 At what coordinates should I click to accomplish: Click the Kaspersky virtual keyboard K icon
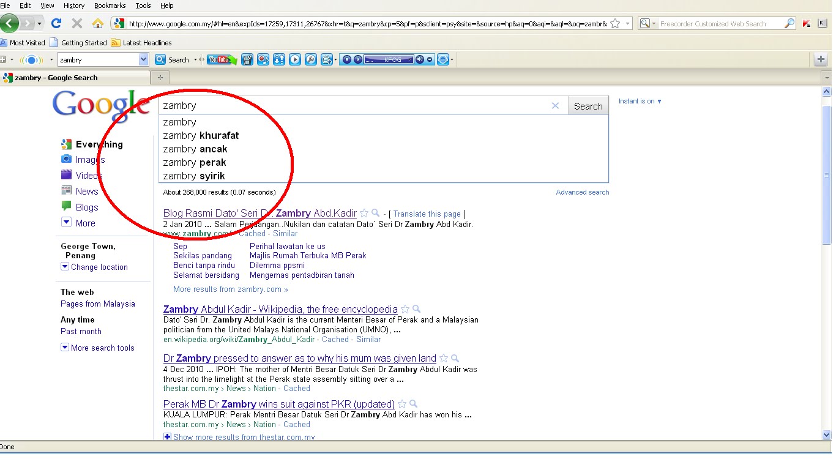pyautogui.click(x=823, y=23)
